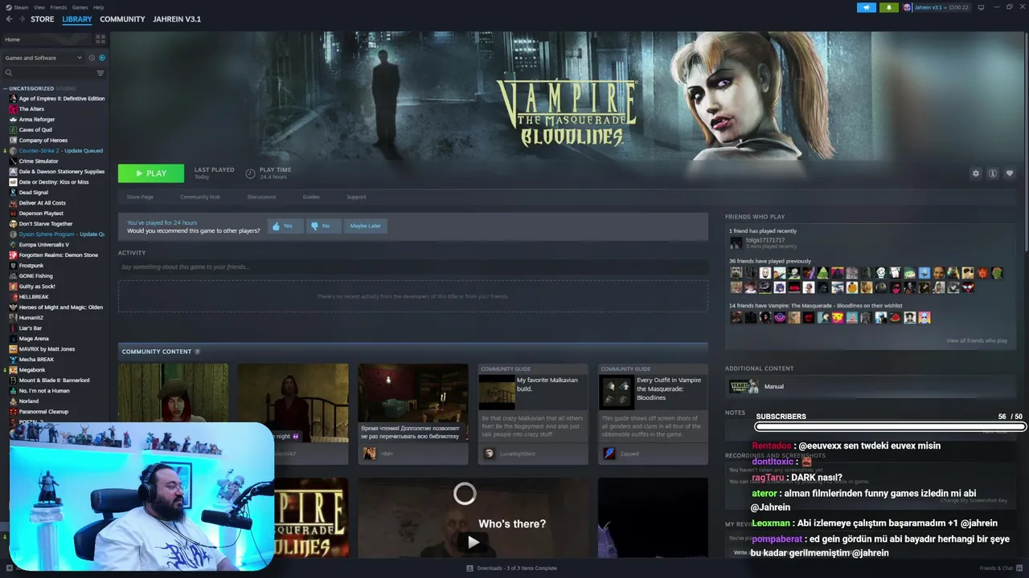Go to the LIBRARY tab
The image size is (1029, 578).
tap(77, 19)
